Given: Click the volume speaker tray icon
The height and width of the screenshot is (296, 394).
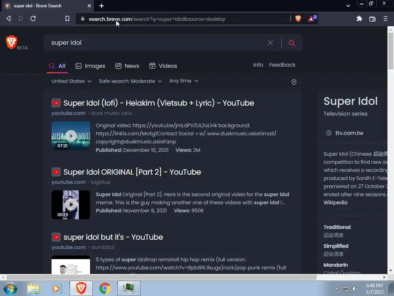Looking at the screenshot, I should (355, 289).
